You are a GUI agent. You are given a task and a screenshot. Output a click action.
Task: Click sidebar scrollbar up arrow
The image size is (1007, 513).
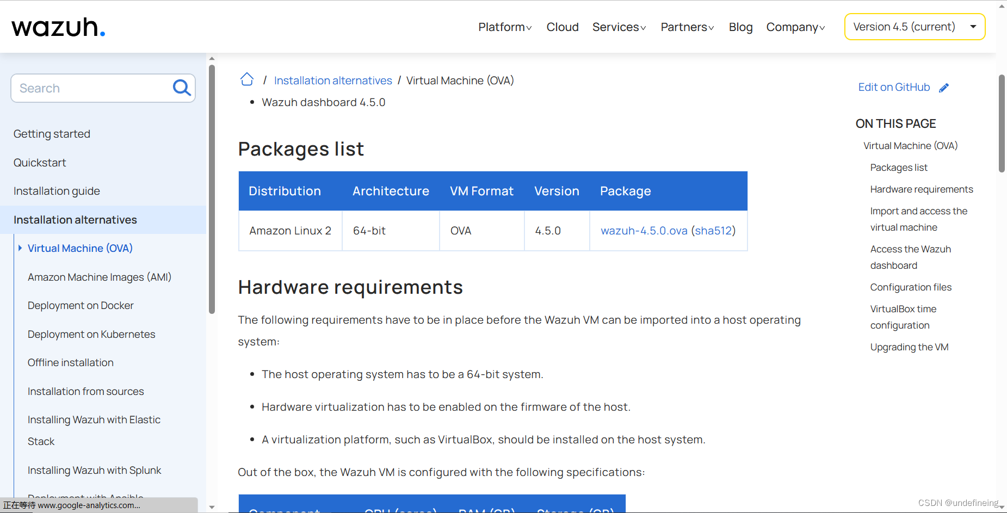click(212, 58)
